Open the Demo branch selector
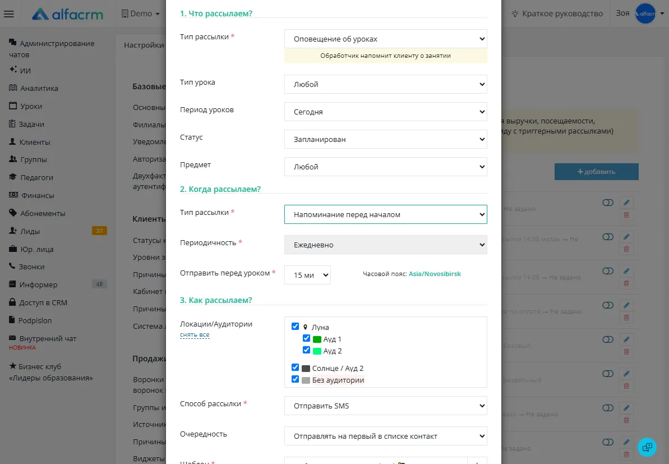 [140, 13]
